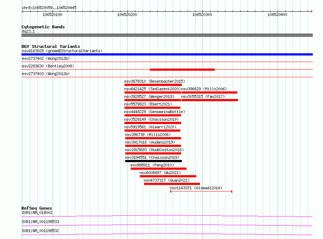Click the nsv4163928 gnomAD blue variant bar
This screenshot has width=323, height=239.
(167, 54)
